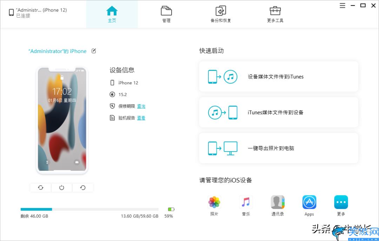Screen dimensions: 379x241
Task: Click the storage usage bar
Action: coord(89,209)
